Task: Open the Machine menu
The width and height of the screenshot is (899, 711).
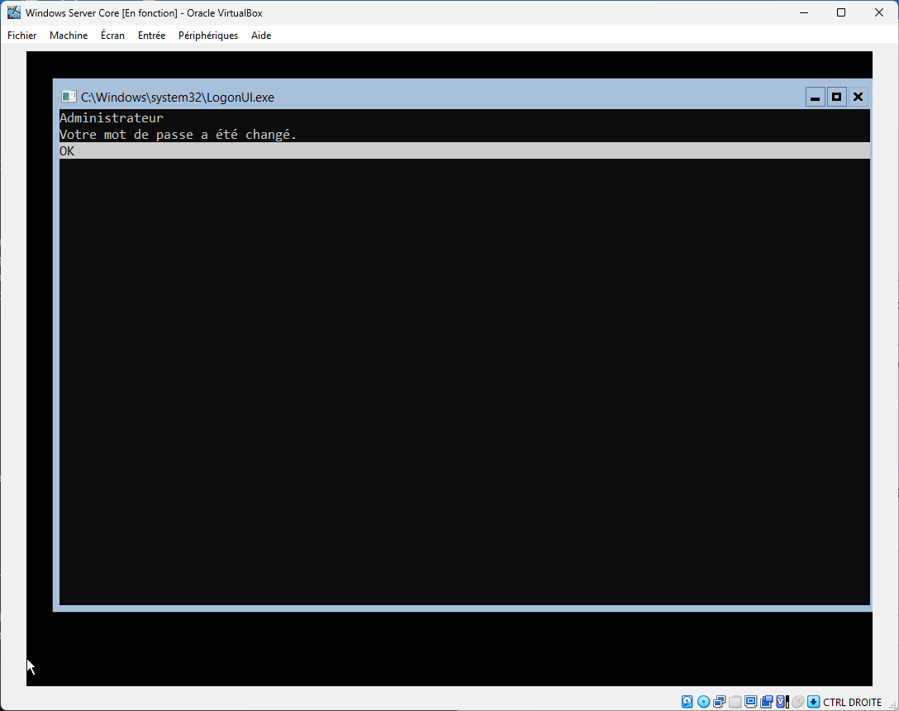Action: (69, 35)
